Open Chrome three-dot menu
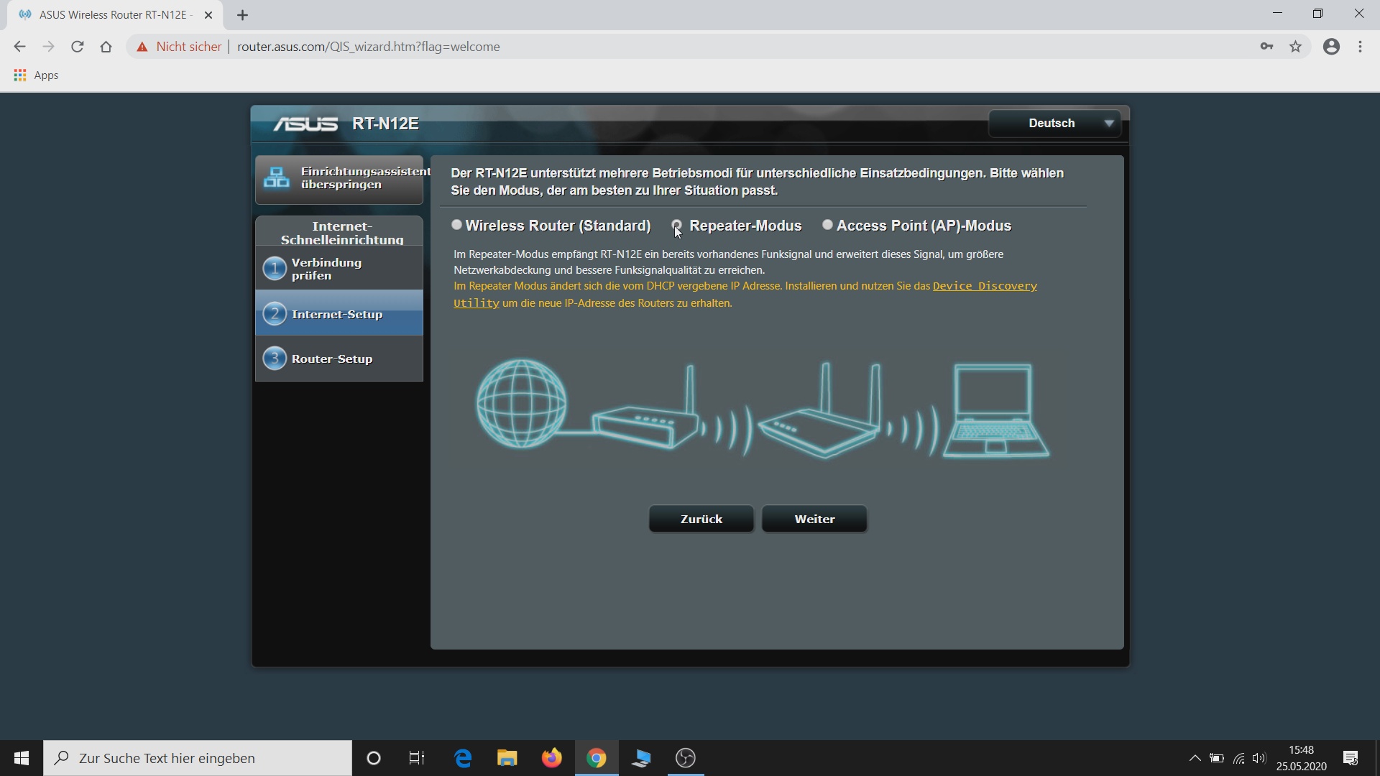 point(1360,47)
